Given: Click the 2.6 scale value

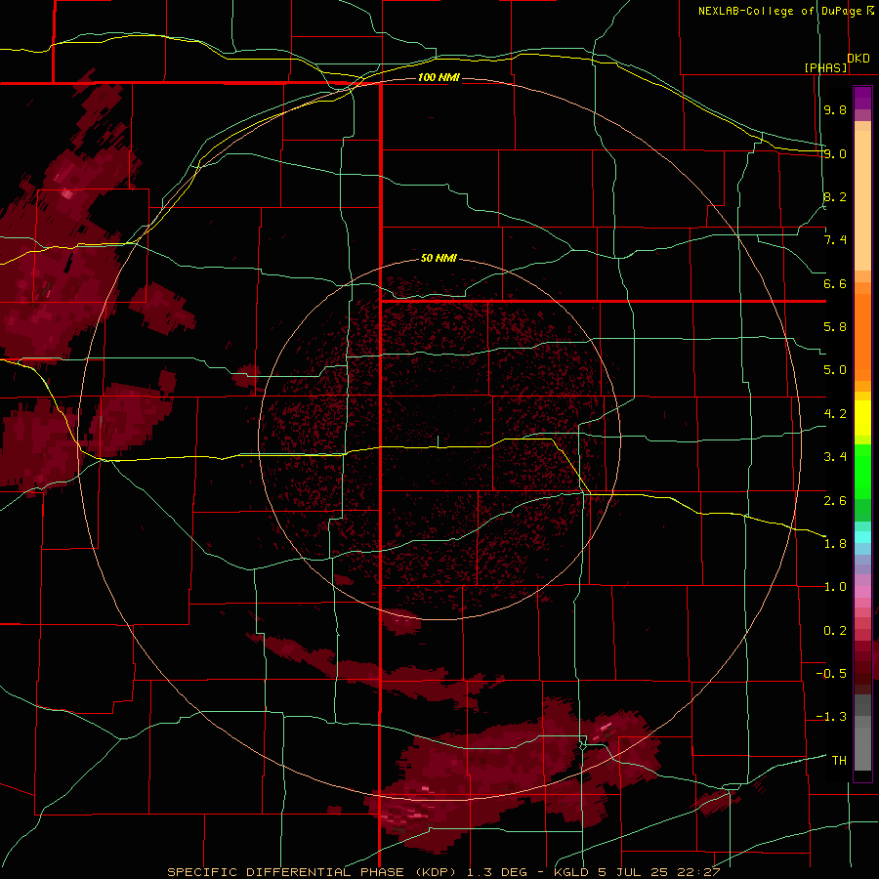Looking at the screenshot, I should [835, 500].
